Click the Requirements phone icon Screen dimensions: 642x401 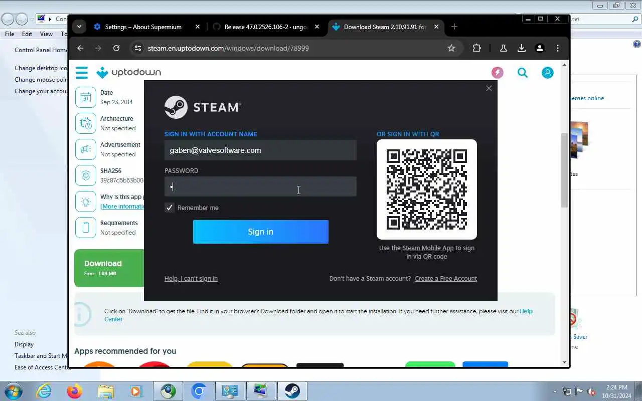click(85, 228)
